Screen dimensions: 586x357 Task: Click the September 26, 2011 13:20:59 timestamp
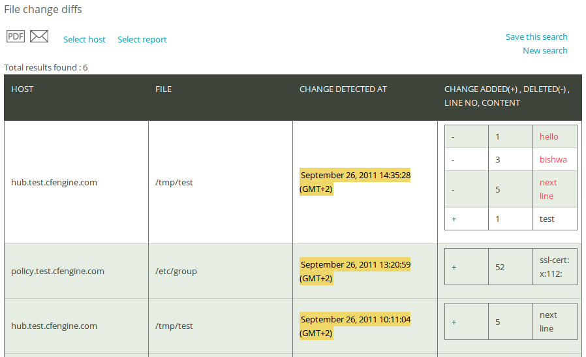pyautogui.click(x=355, y=271)
